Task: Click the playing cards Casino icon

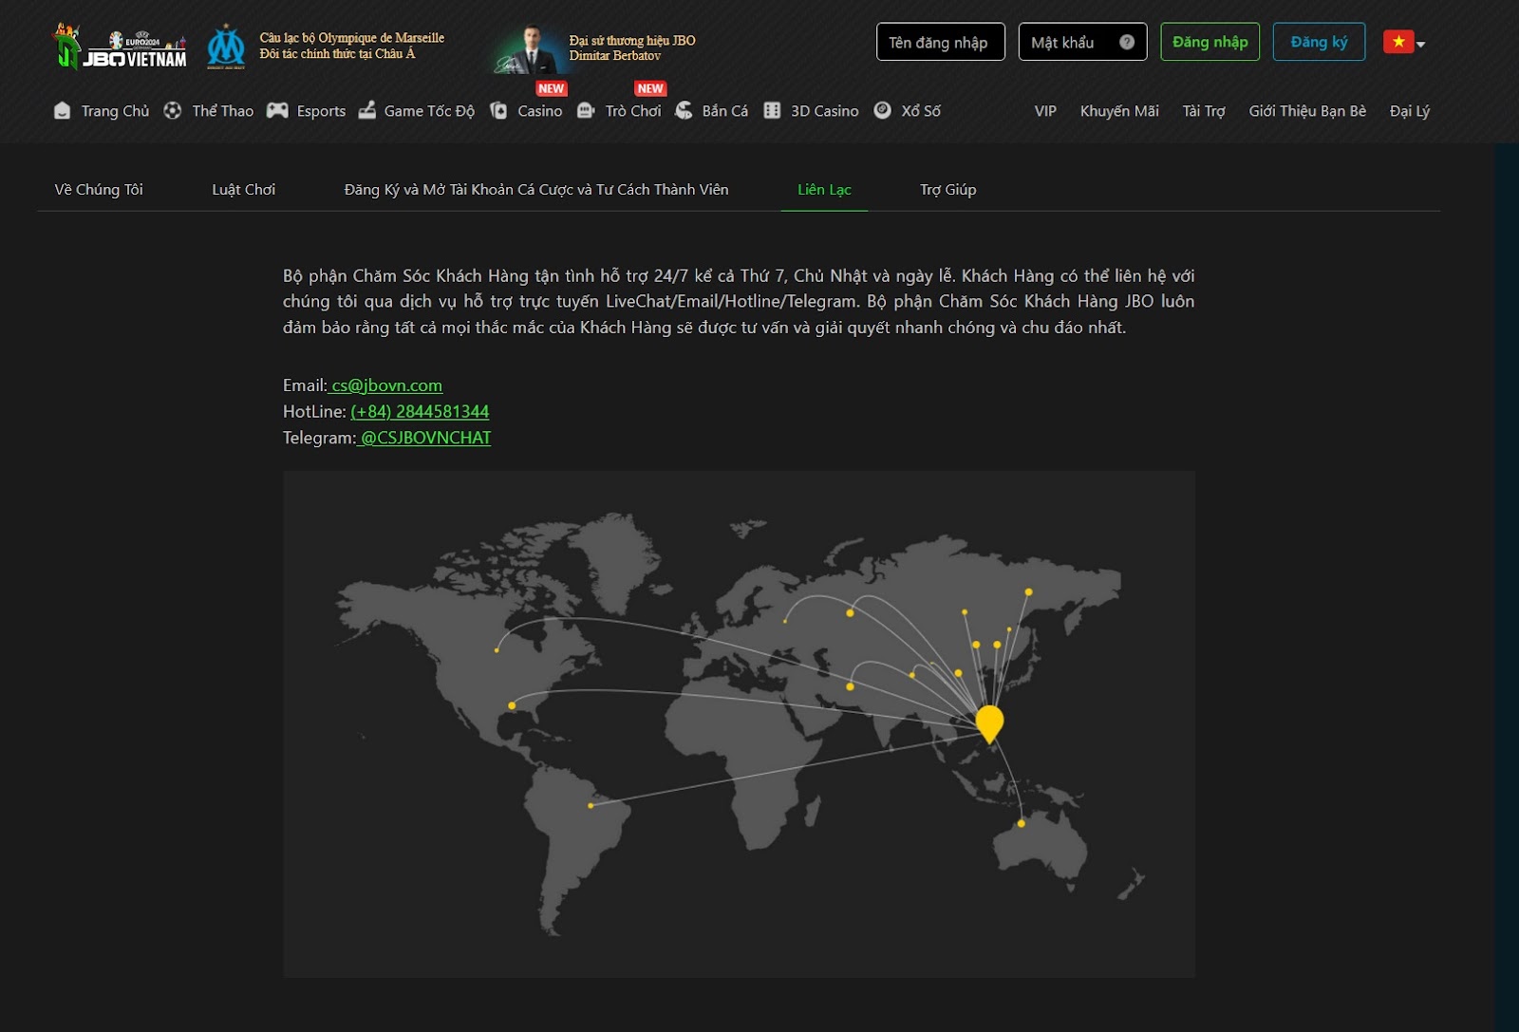Action: click(498, 110)
